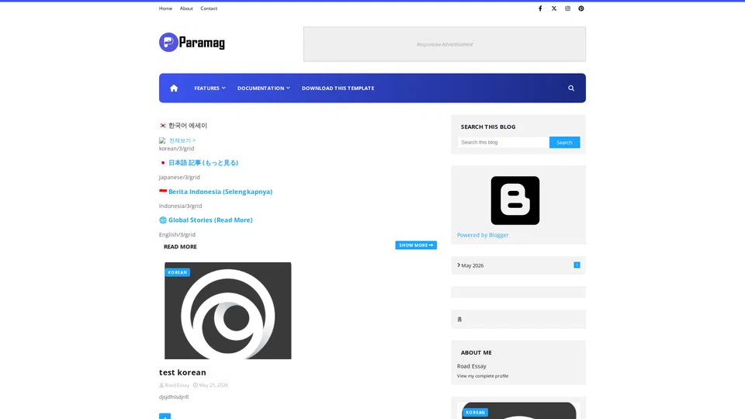Click the blue Search button

pos(564,143)
